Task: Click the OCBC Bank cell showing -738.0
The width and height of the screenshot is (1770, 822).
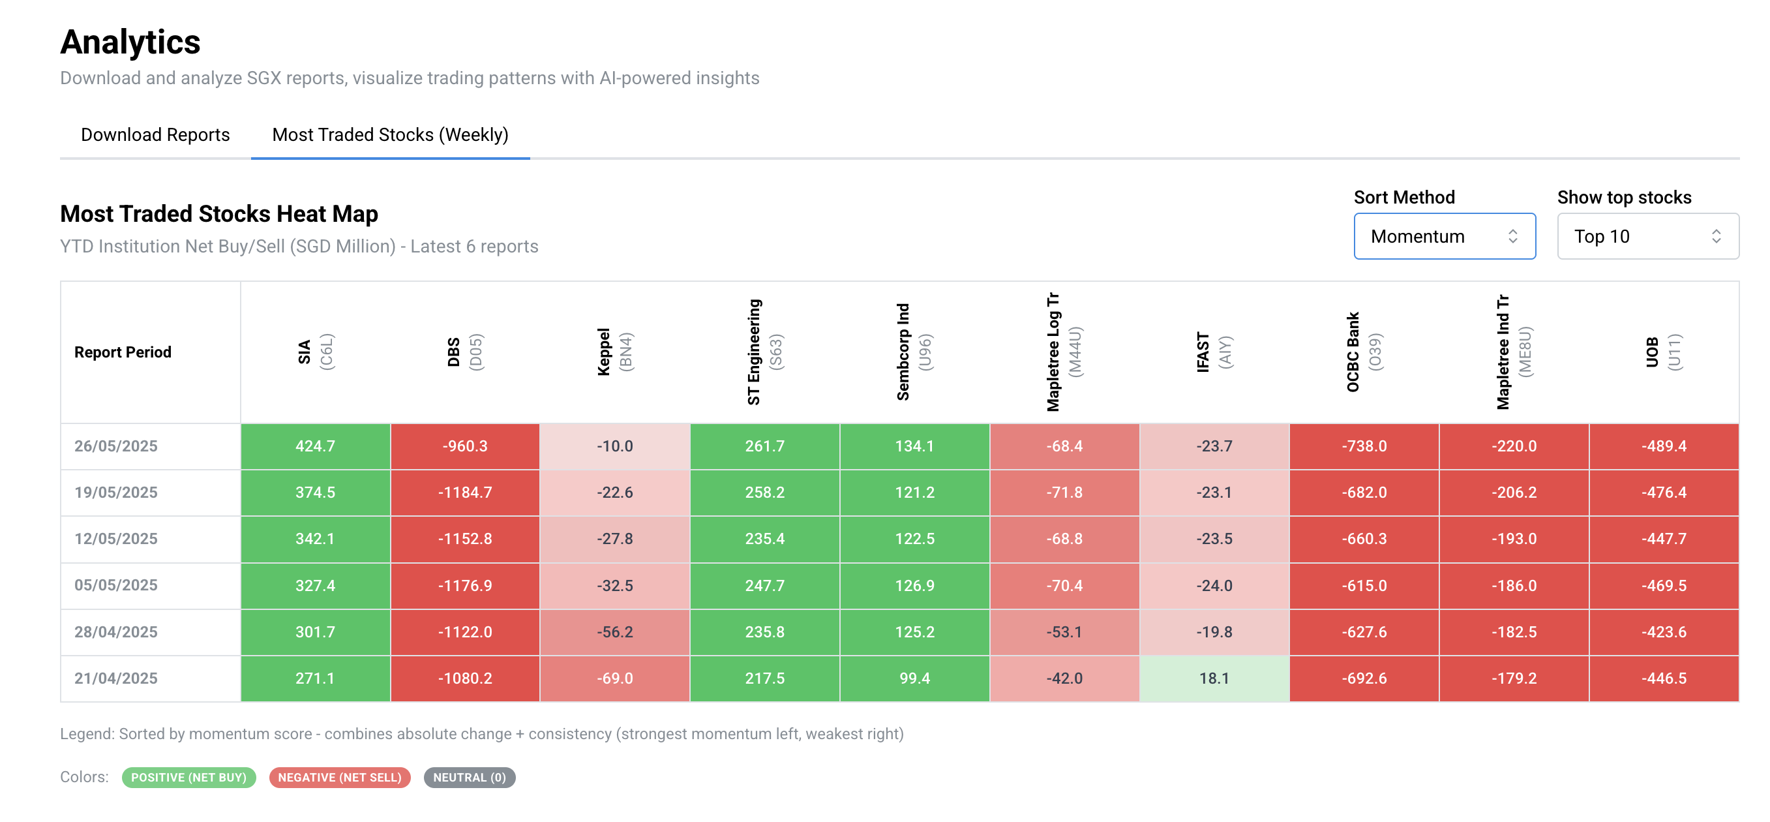Action: 1364,446
